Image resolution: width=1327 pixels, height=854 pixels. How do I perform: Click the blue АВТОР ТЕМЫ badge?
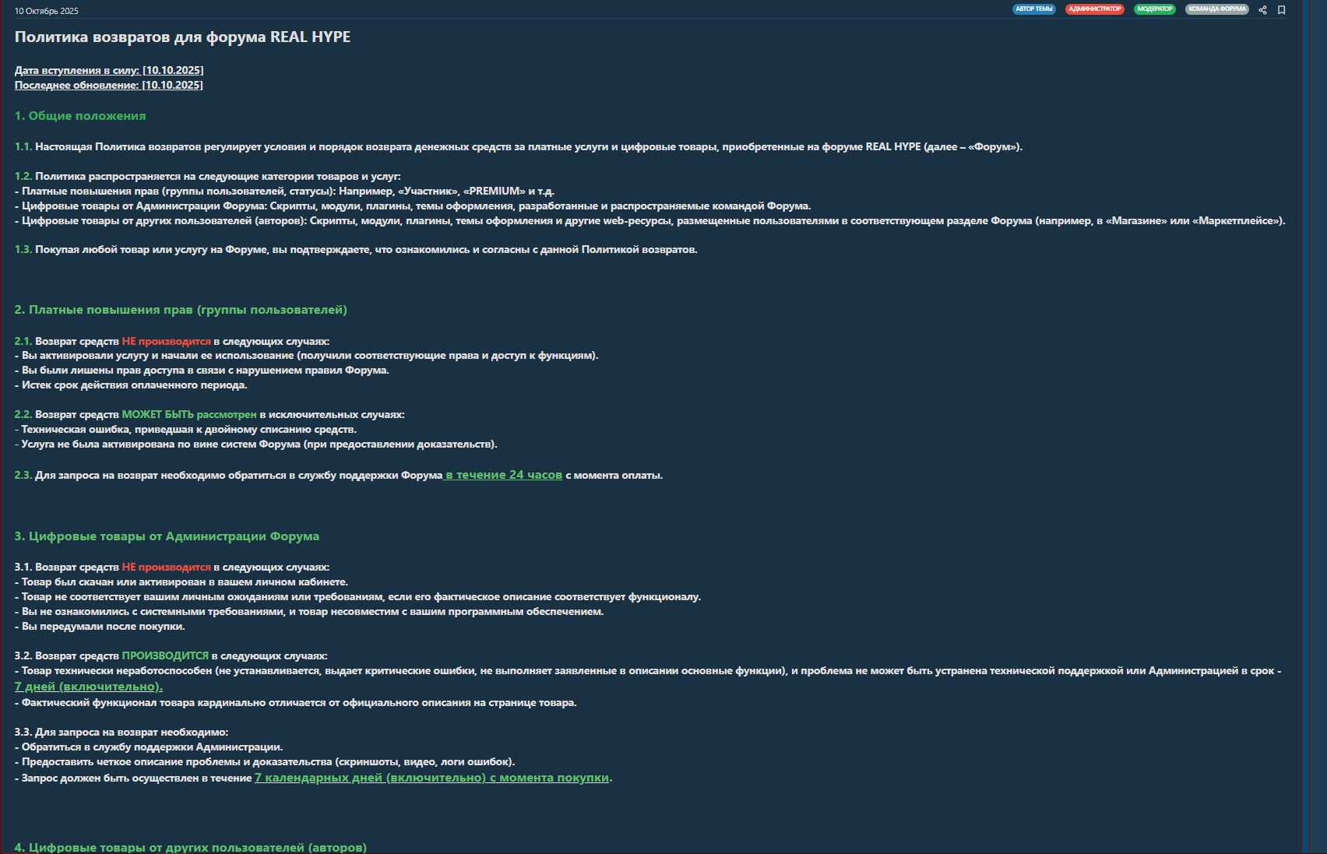pyautogui.click(x=1033, y=9)
